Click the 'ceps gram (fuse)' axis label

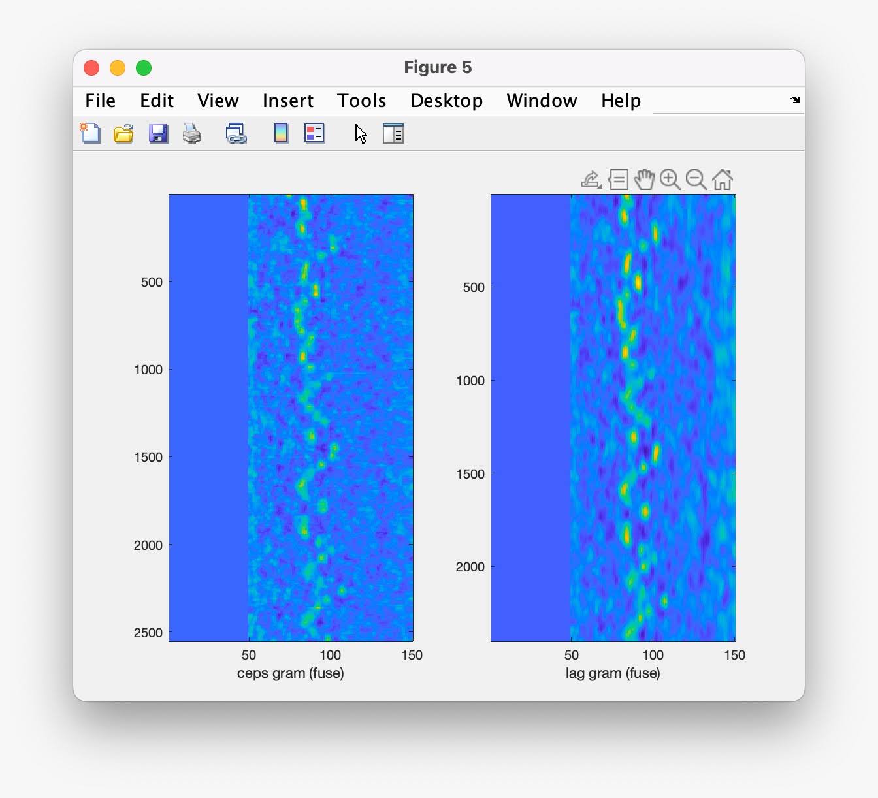tap(291, 673)
